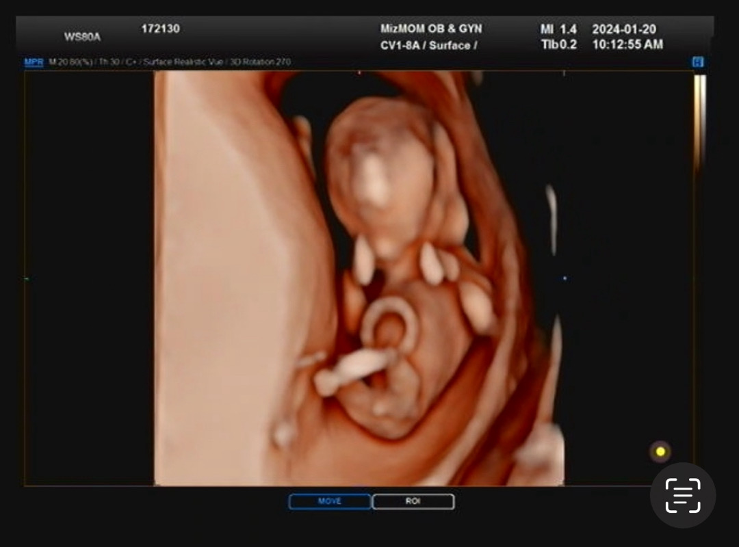This screenshot has height=547, width=739.
Task: Click the CV1-8A / Surface probe label
Action: (428, 45)
